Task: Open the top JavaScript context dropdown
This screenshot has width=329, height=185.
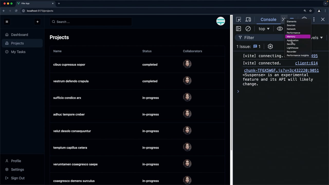Action: [x=264, y=29]
